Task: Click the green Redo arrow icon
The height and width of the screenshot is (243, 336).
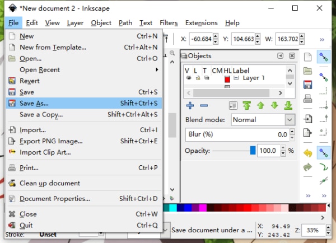Action: tap(307, 167)
